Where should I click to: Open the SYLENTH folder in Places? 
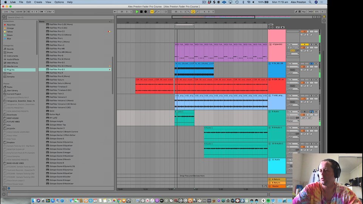point(11,128)
